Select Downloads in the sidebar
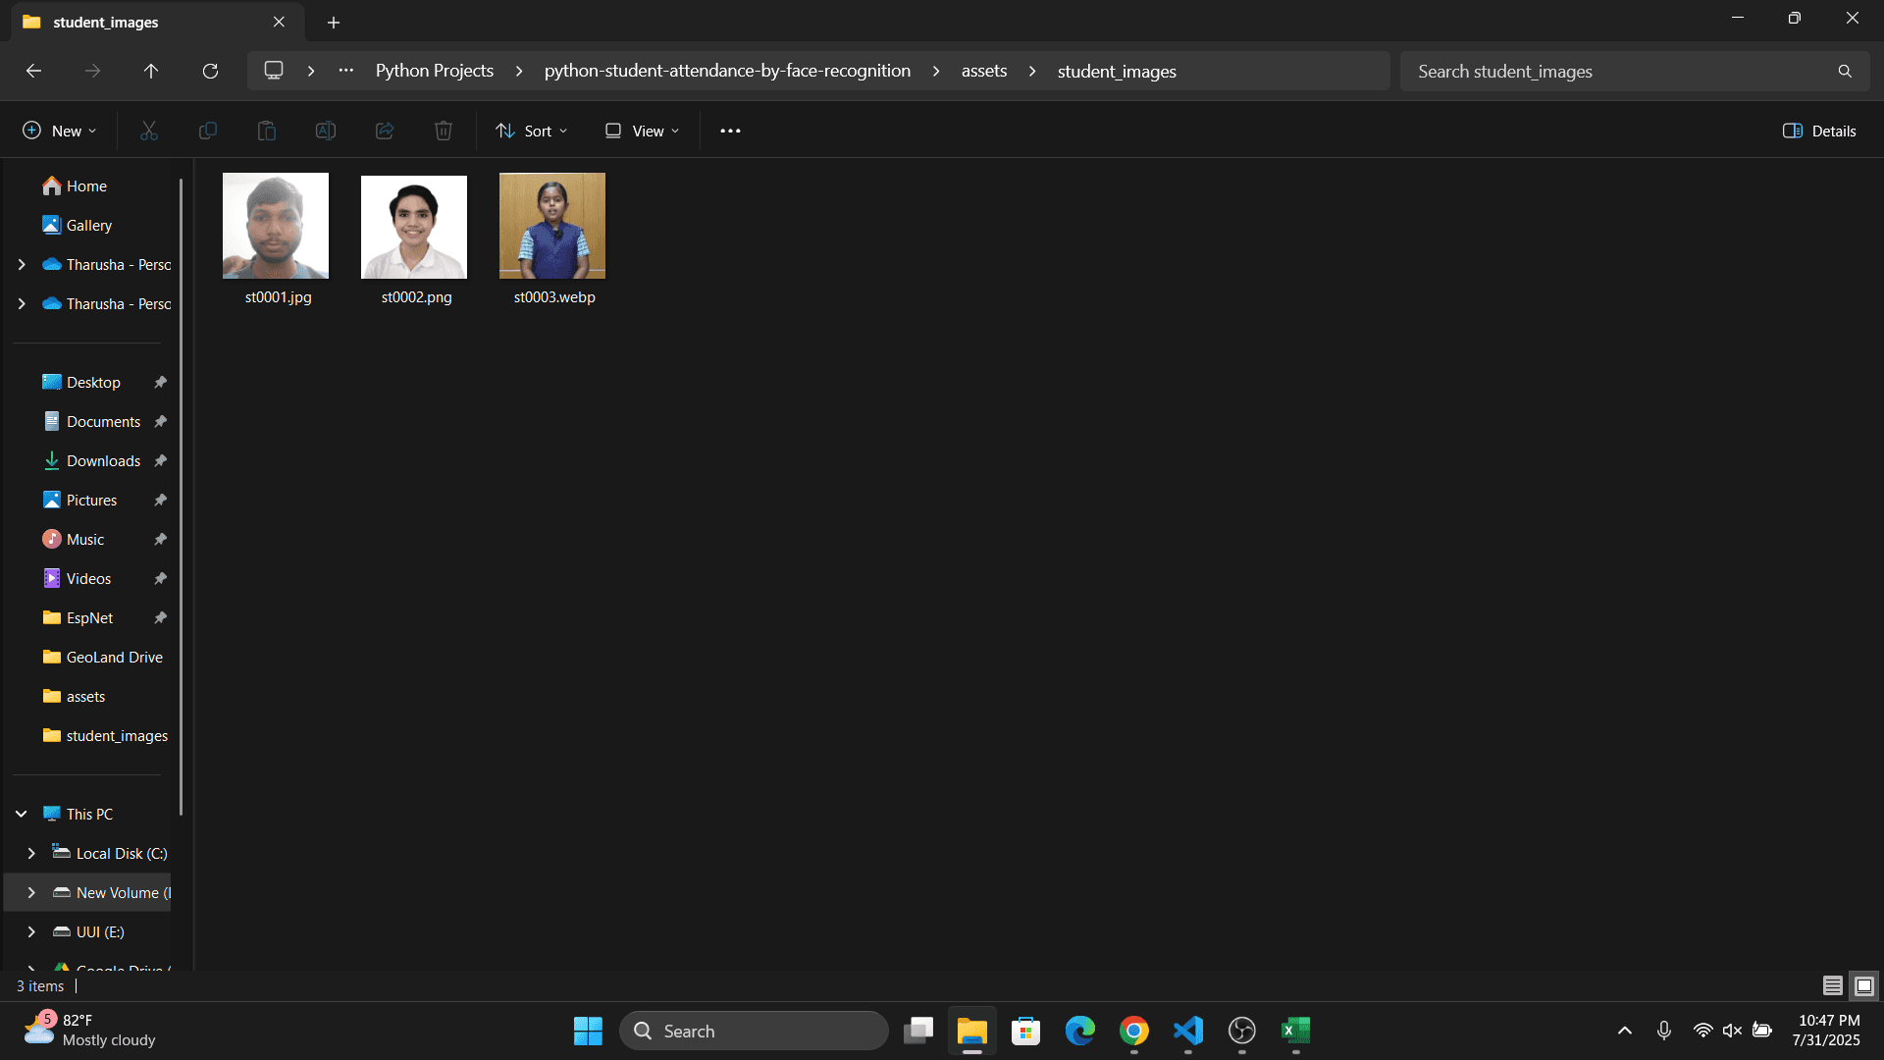The width and height of the screenshot is (1884, 1060). pos(103,460)
